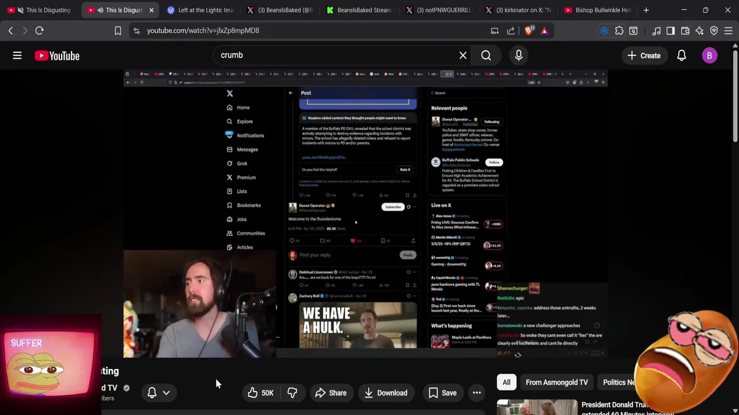Viewport: 739px width, 415px height.
Task: Install or cast via screen icon in address bar
Action: pos(495,31)
